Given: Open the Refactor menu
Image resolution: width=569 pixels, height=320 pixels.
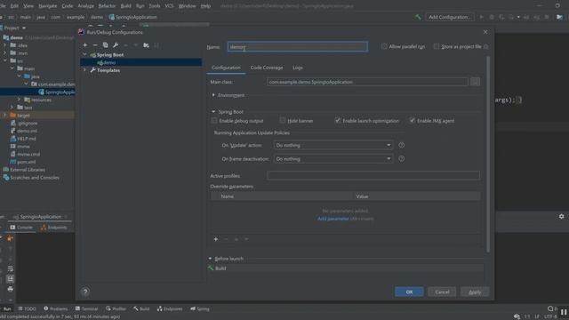Looking at the screenshot, I should tap(107, 6).
